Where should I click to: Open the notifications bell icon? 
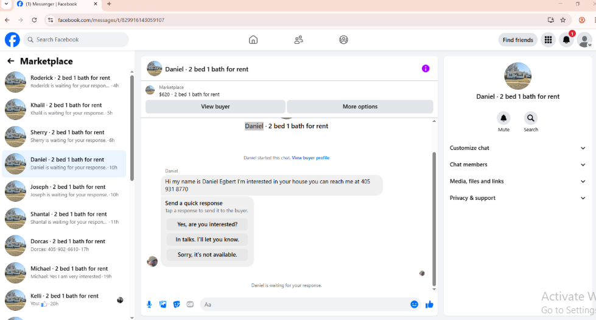tap(566, 40)
